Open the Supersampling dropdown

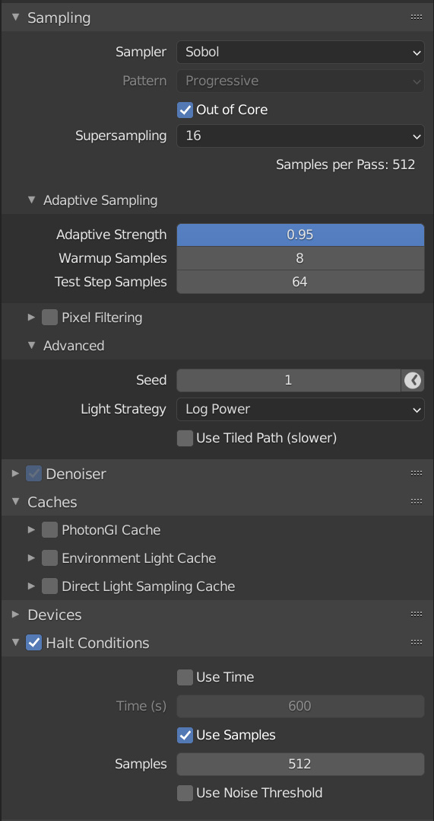click(x=300, y=136)
